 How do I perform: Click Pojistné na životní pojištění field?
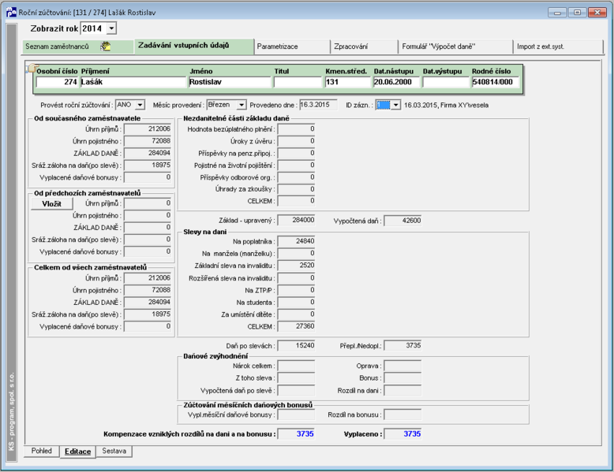(296, 165)
